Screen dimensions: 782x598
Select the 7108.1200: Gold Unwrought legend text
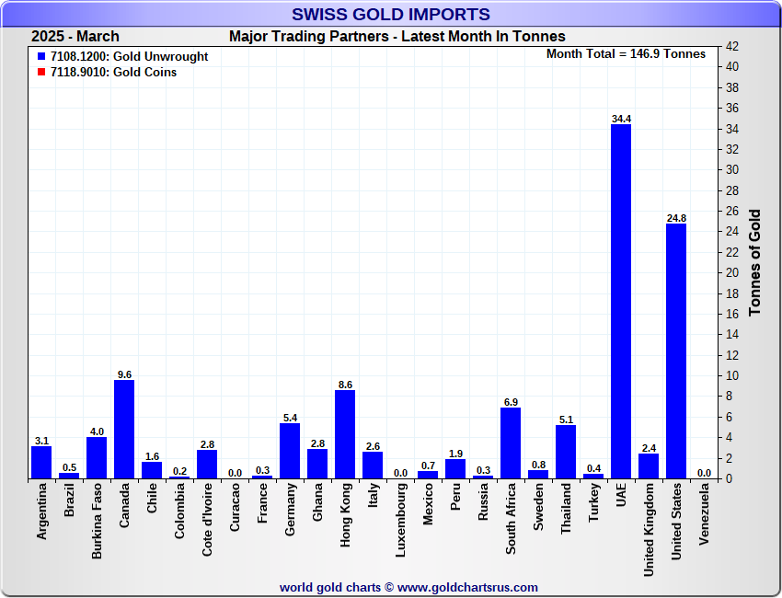[x=129, y=56]
